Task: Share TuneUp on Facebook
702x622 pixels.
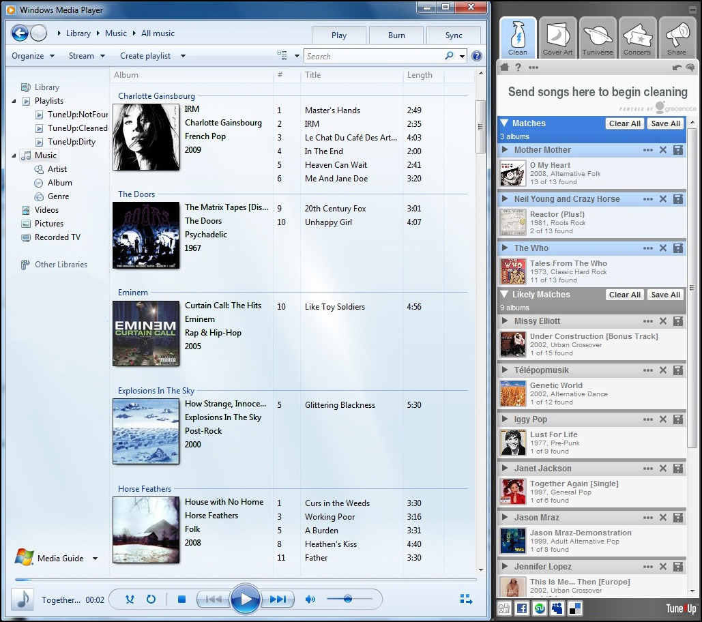Action: tap(522, 608)
